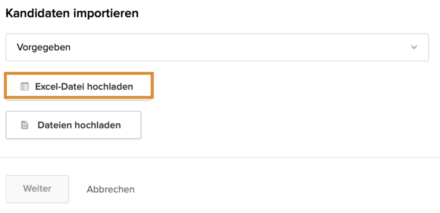
Task: Choose the highlighted Excel upload option
Action: pyautogui.click(x=79, y=86)
